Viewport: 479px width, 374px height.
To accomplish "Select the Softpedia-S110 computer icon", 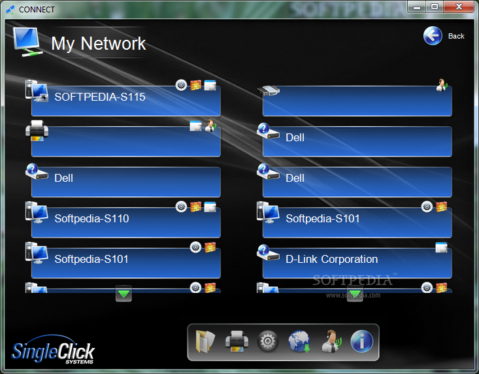I will (37, 212).
